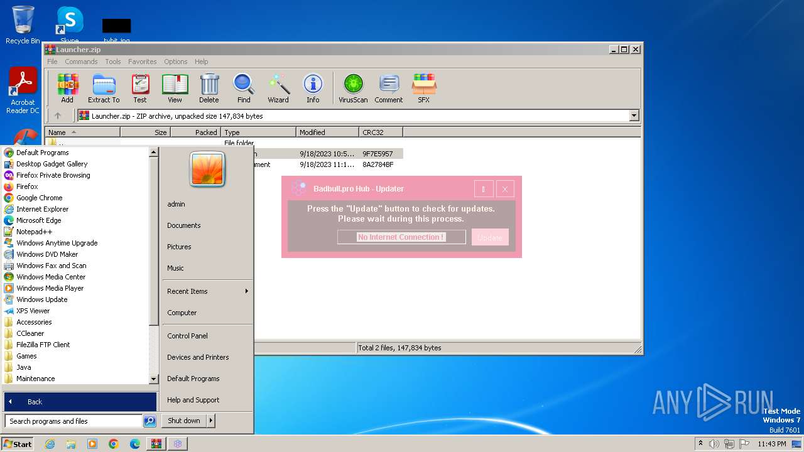Click the Comment toolbar icon
This screenshot has height=452, width=804.
(389, 89)
